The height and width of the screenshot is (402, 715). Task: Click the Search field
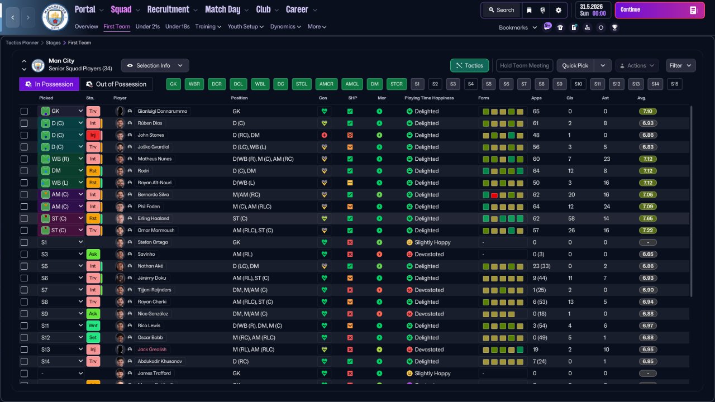click(x=500, y=10)
